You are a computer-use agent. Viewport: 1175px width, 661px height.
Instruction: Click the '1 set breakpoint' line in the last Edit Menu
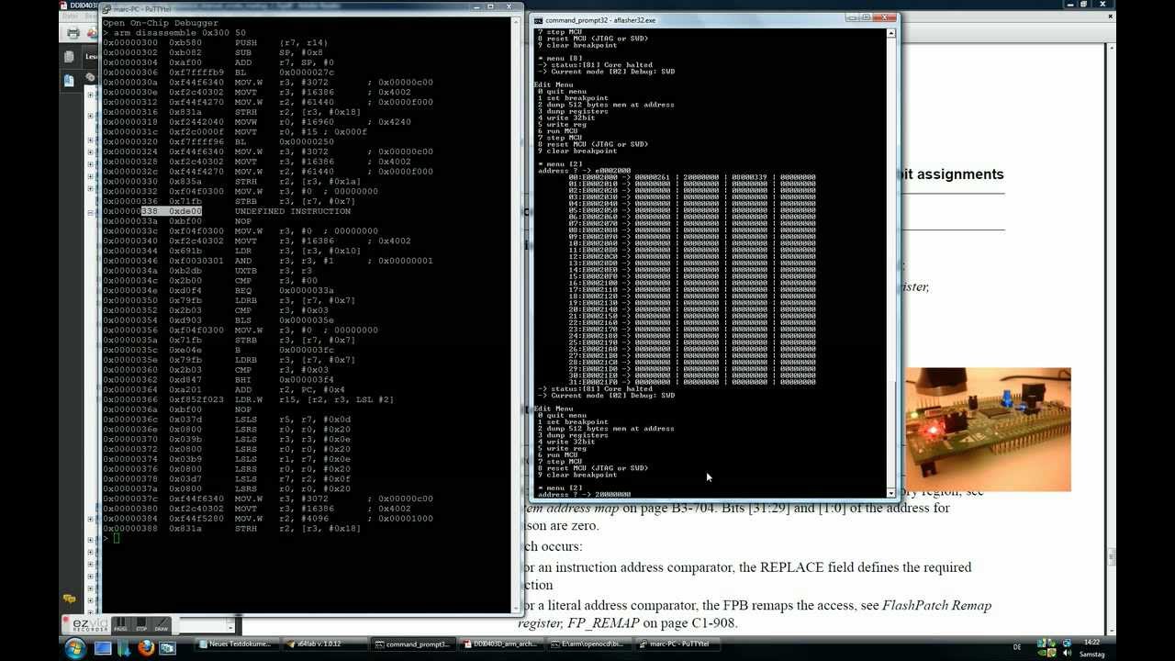[x=573, y=421]
